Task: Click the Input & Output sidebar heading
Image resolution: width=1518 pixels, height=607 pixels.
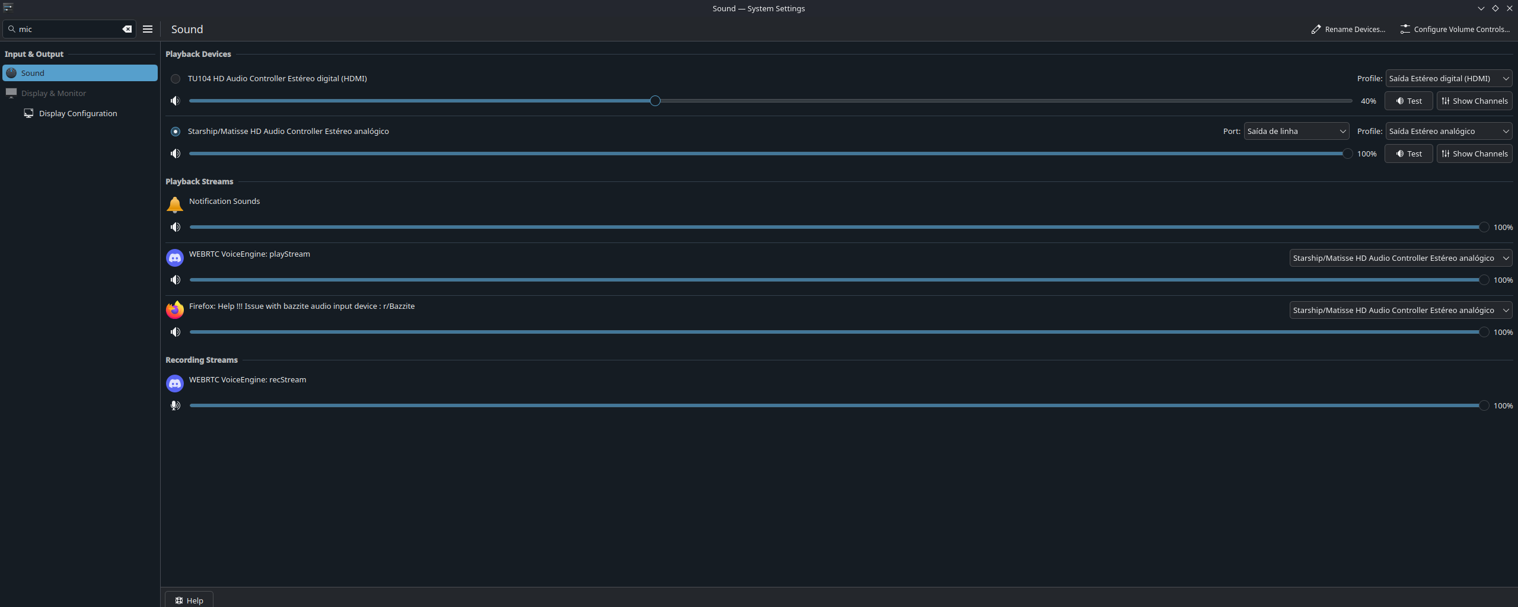Action: click(x=34, y=54)
